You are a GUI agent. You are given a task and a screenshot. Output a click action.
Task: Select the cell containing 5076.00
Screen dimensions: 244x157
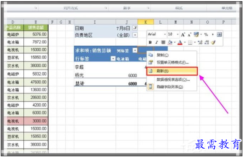point(36,34)
